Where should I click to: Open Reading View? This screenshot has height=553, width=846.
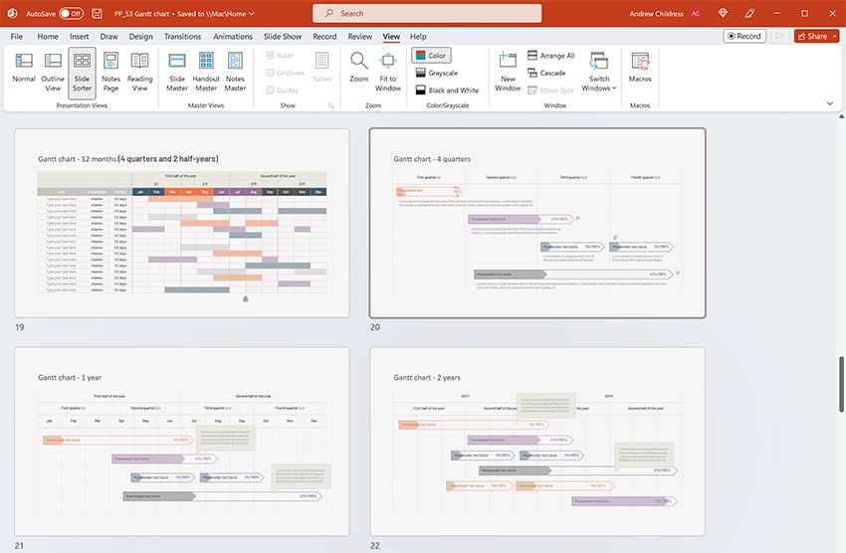[140, 68]
